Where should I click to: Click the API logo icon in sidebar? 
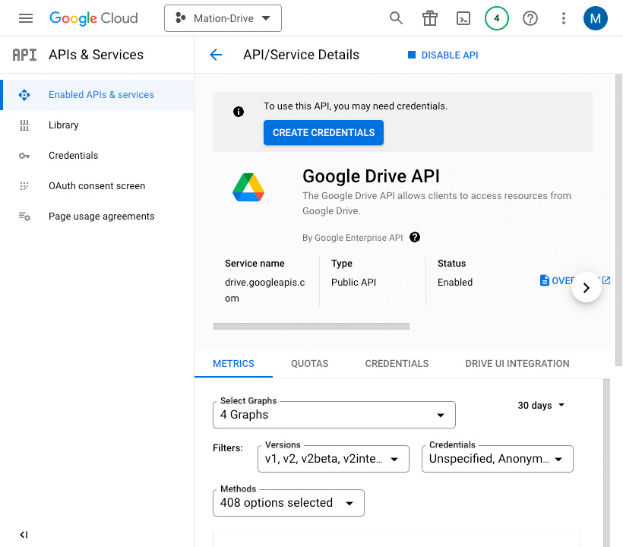(x=24, y=55)
